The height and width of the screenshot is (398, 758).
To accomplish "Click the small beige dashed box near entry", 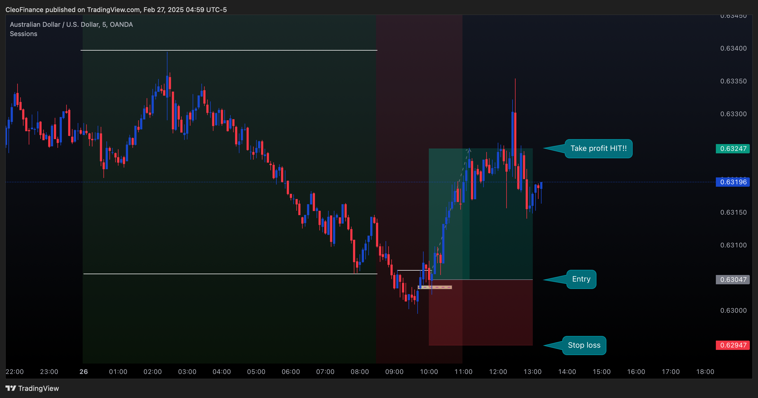I will (435, 287).
